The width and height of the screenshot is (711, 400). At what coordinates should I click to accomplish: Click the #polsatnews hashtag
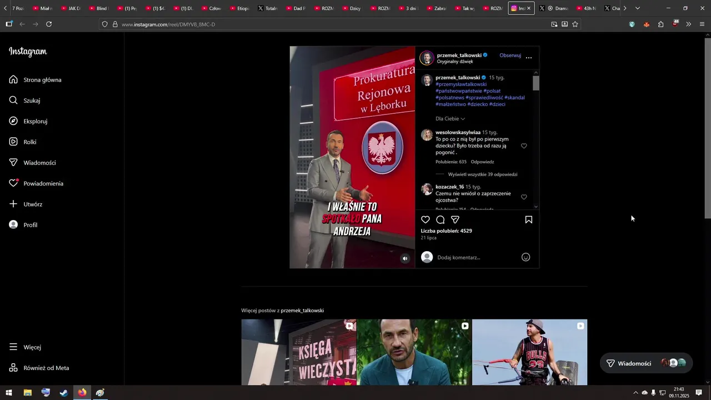tap(450, 97)
